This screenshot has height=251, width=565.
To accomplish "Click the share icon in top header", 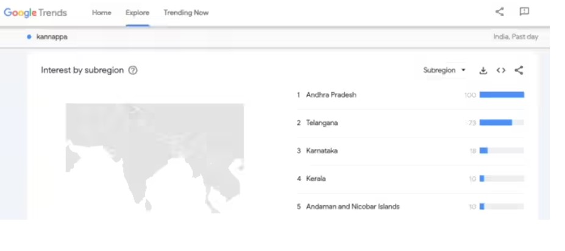I will (500, 12).
